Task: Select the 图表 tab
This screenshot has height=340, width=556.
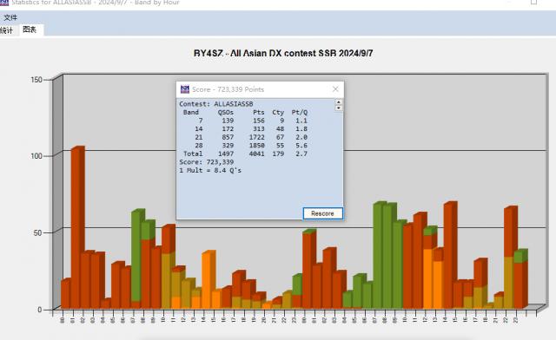Action: coord(30,29)
